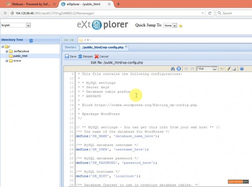Toggle the syntax highlight brush icon
This screenshot has width=252, height=187.
(228, 69)
